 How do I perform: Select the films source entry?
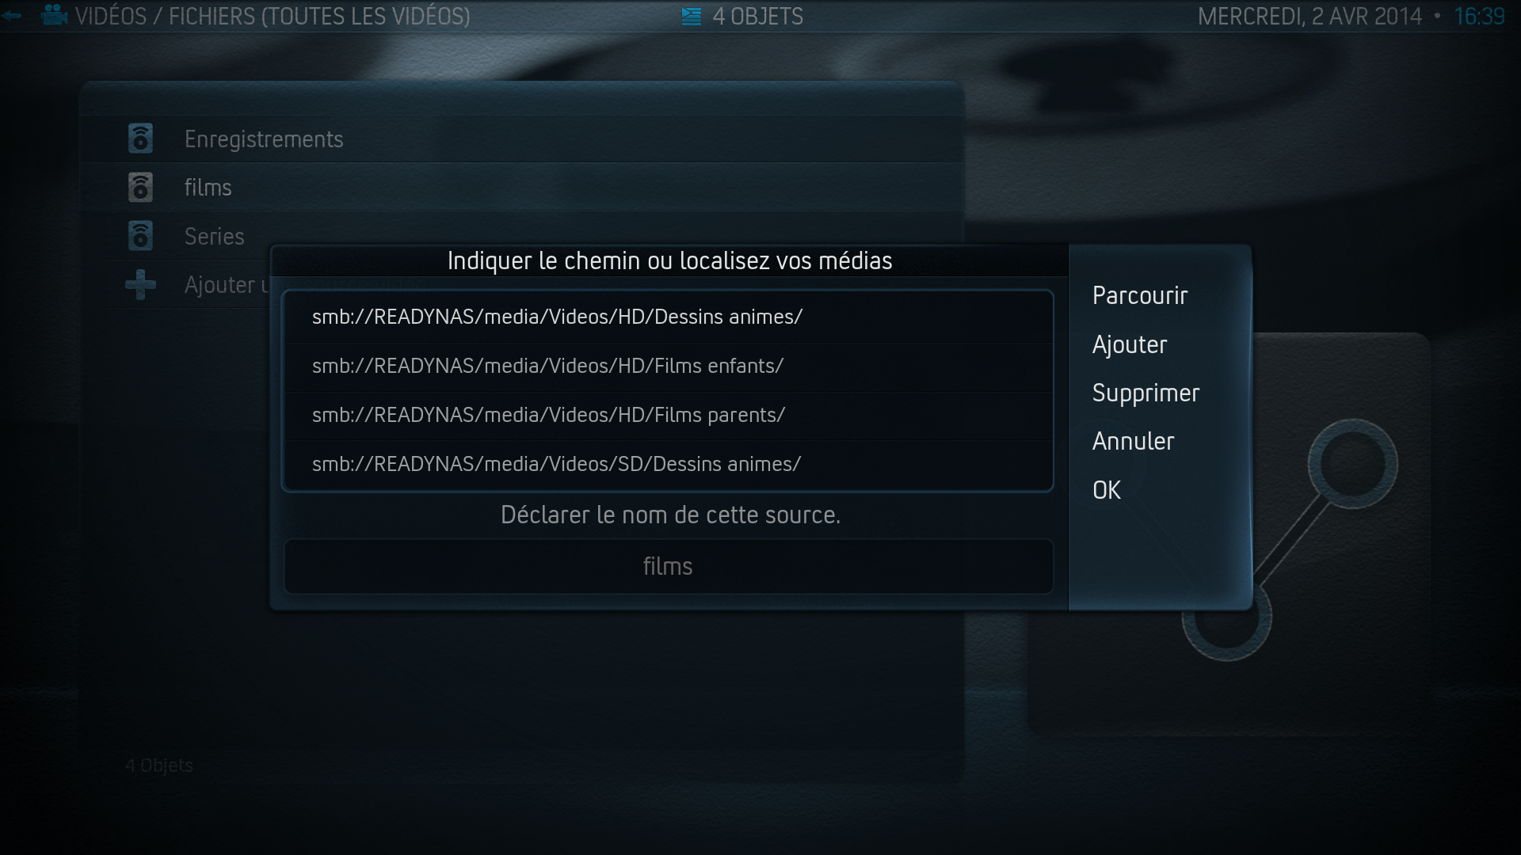523,188
